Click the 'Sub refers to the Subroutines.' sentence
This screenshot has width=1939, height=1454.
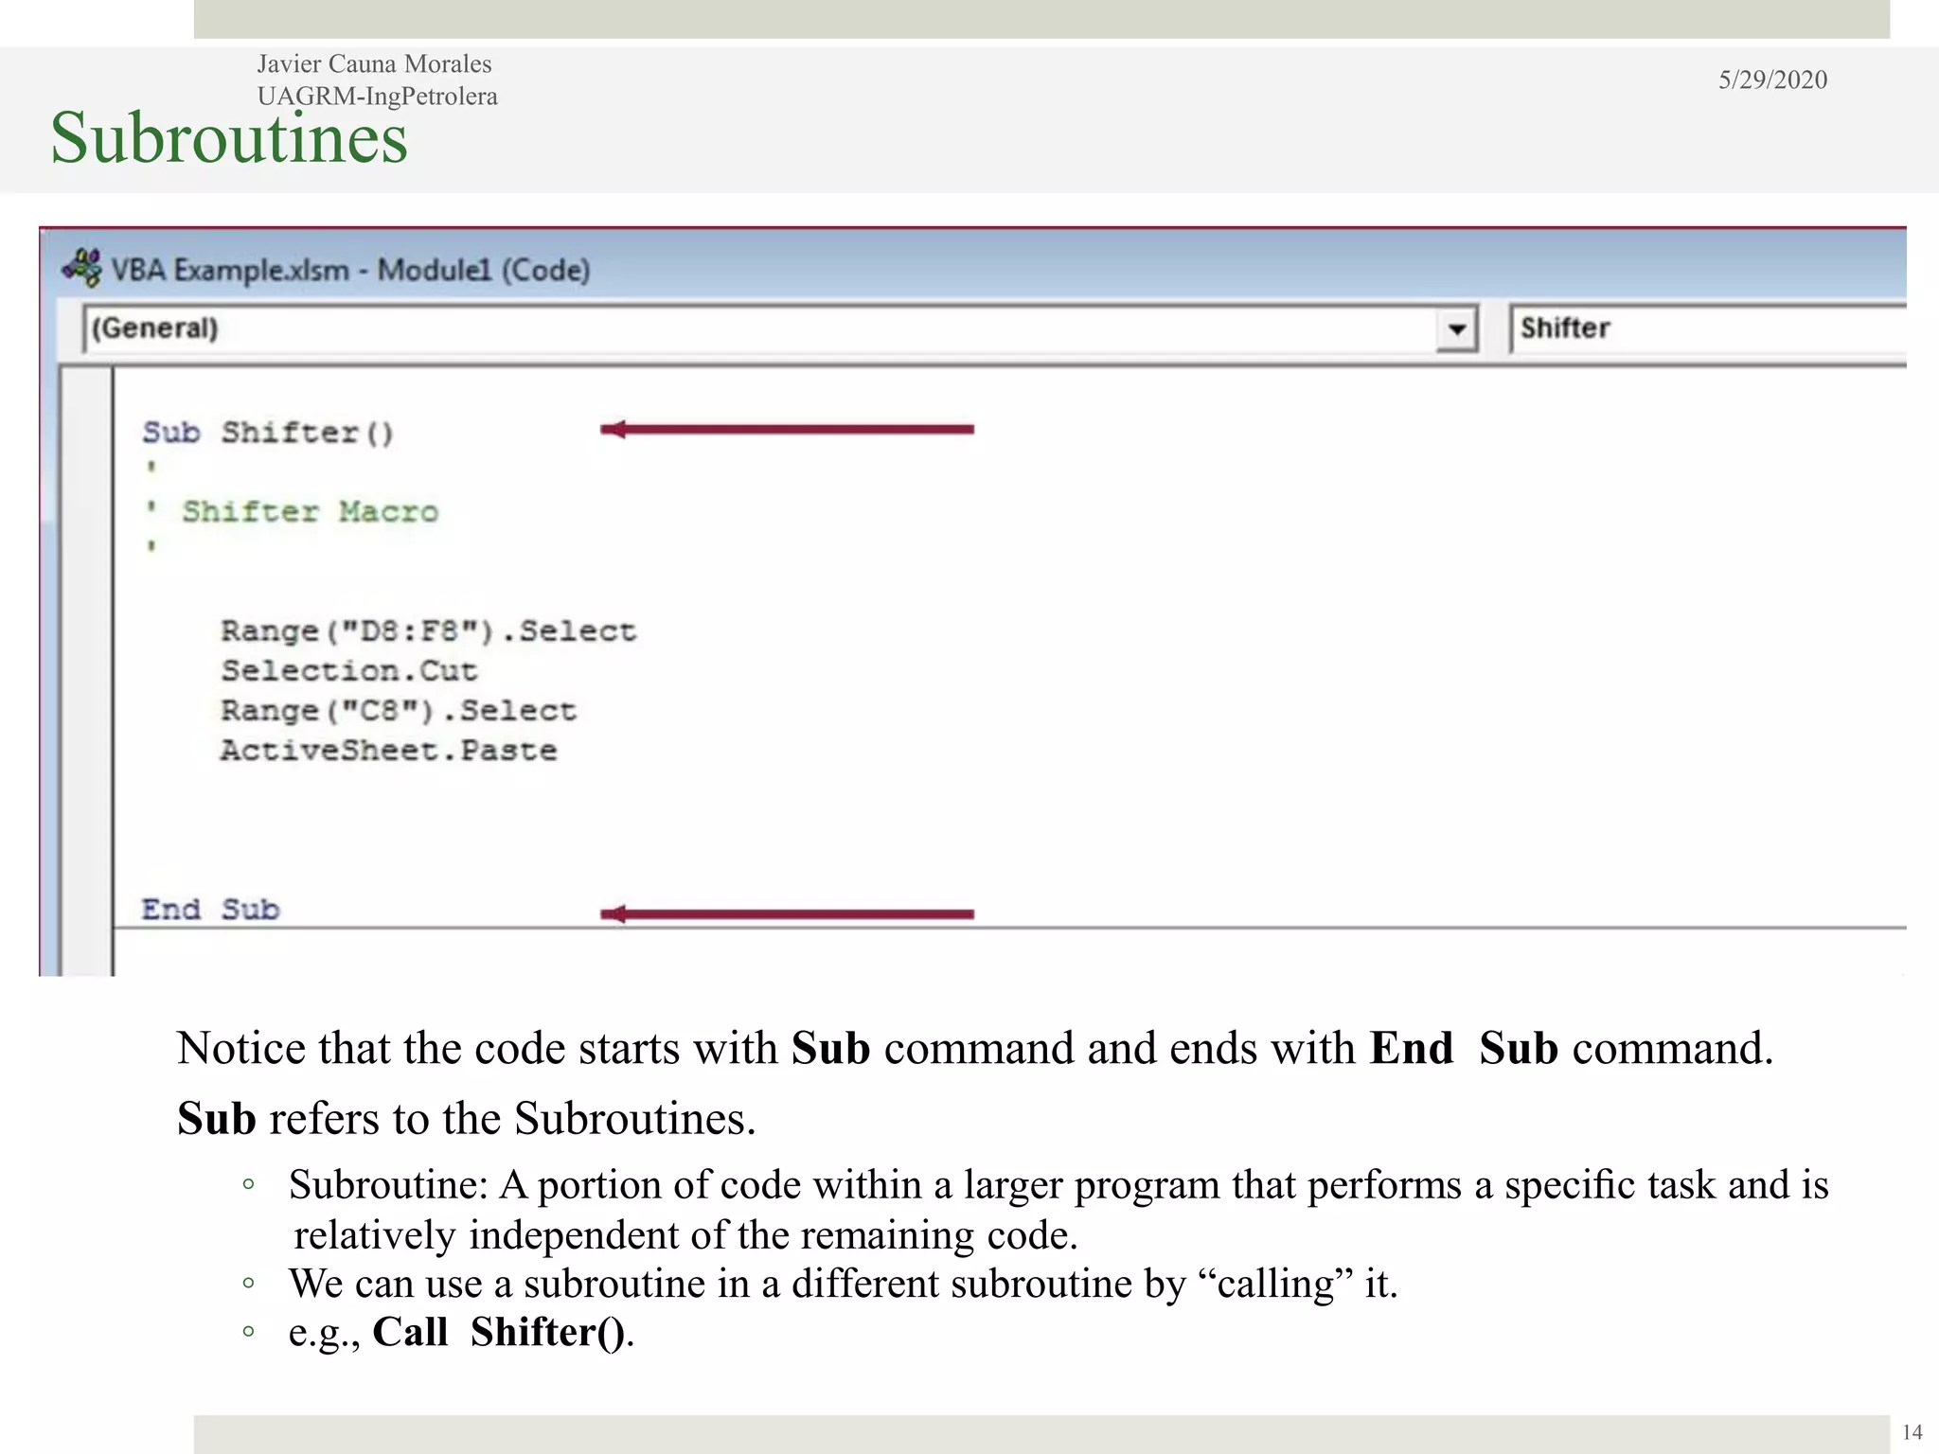467,1119
